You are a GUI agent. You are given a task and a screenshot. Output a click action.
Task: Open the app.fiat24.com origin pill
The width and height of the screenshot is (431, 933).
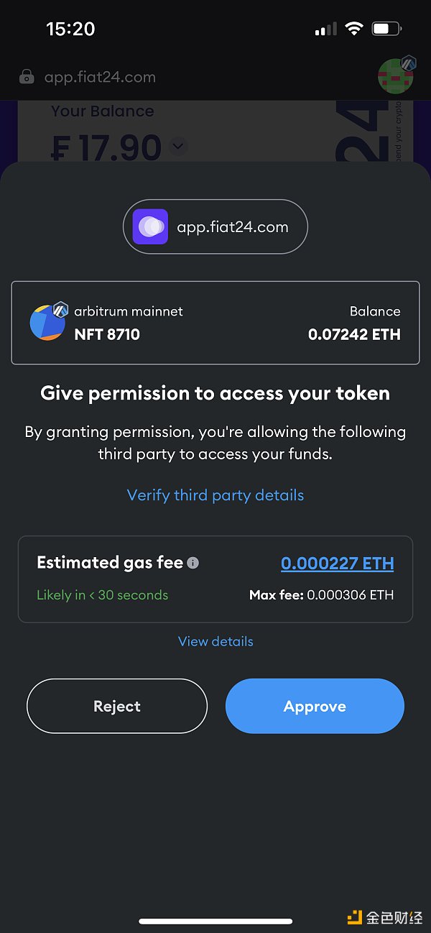[215, 227]
